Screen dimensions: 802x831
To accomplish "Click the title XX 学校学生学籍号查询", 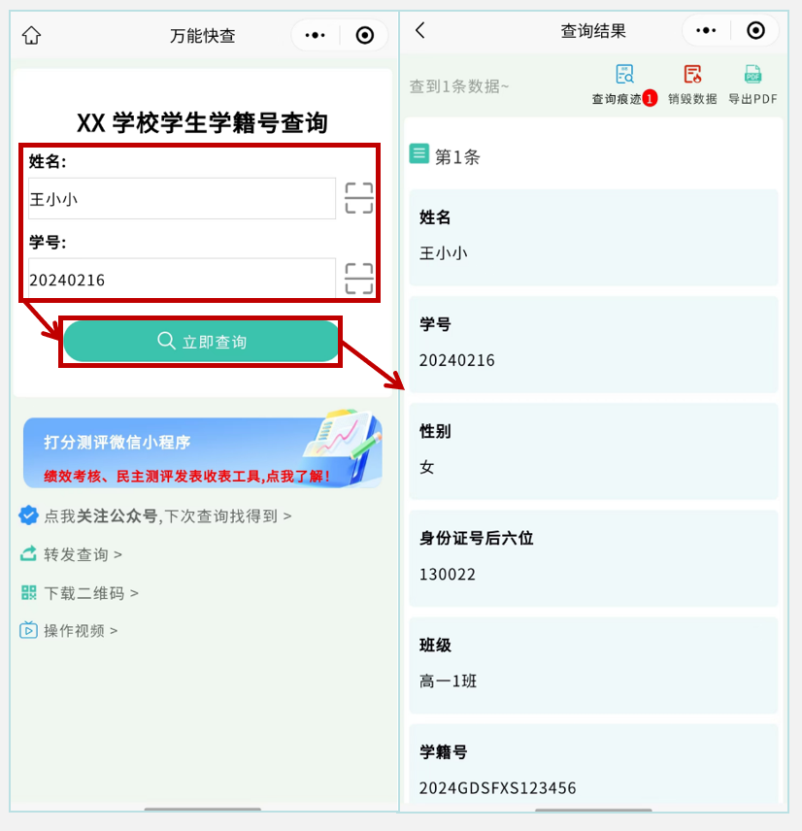I will (202, 123).
